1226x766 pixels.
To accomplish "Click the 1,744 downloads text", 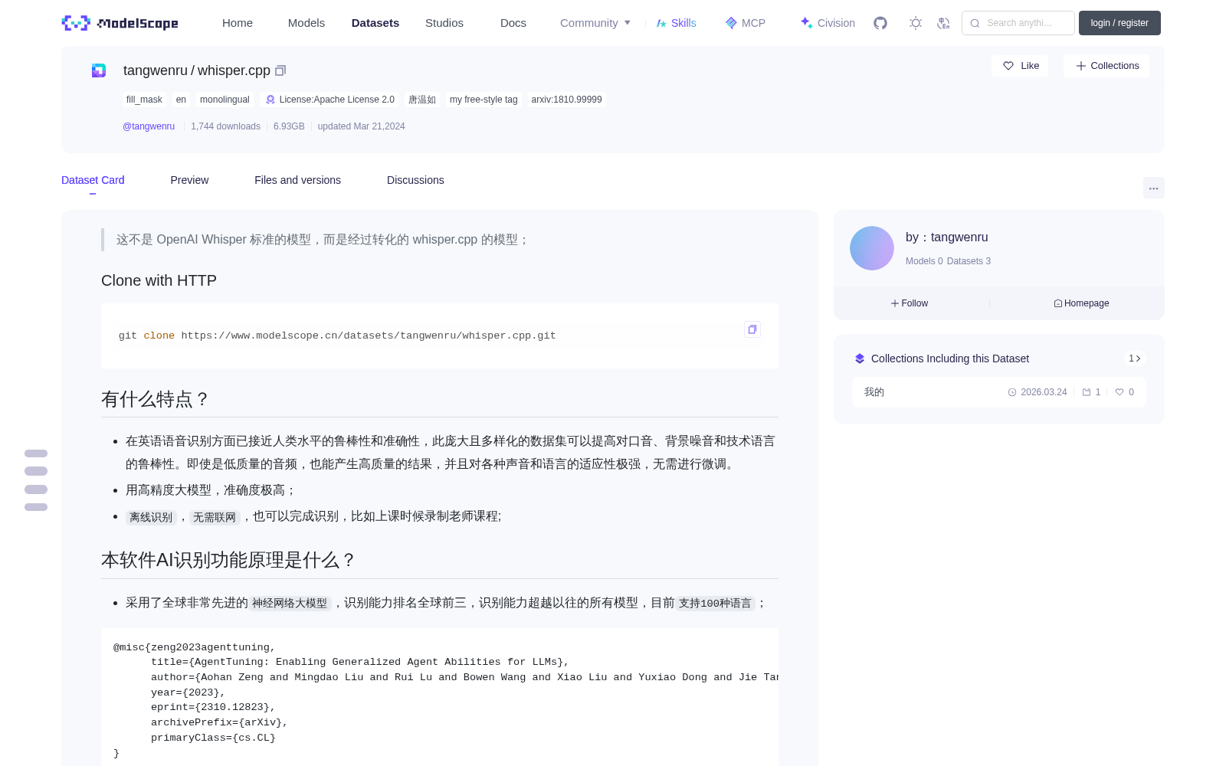I will (x=225, y=126).
